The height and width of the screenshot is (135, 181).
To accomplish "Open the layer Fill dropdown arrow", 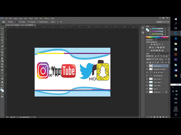I will (x=169, y=62).
